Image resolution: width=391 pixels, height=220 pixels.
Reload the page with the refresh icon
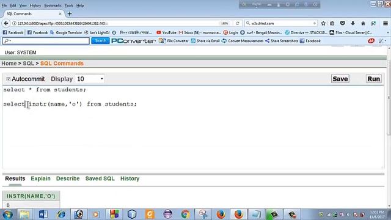pos(238,23)
